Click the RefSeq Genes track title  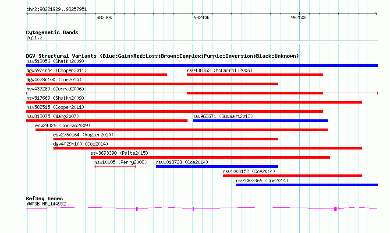point(44,198)
